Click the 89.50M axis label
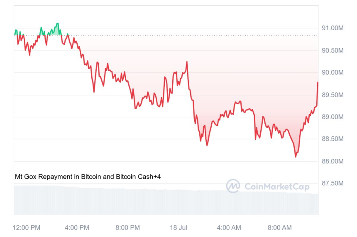Viewport: 357px width, 237px height. tap(333, 95)
